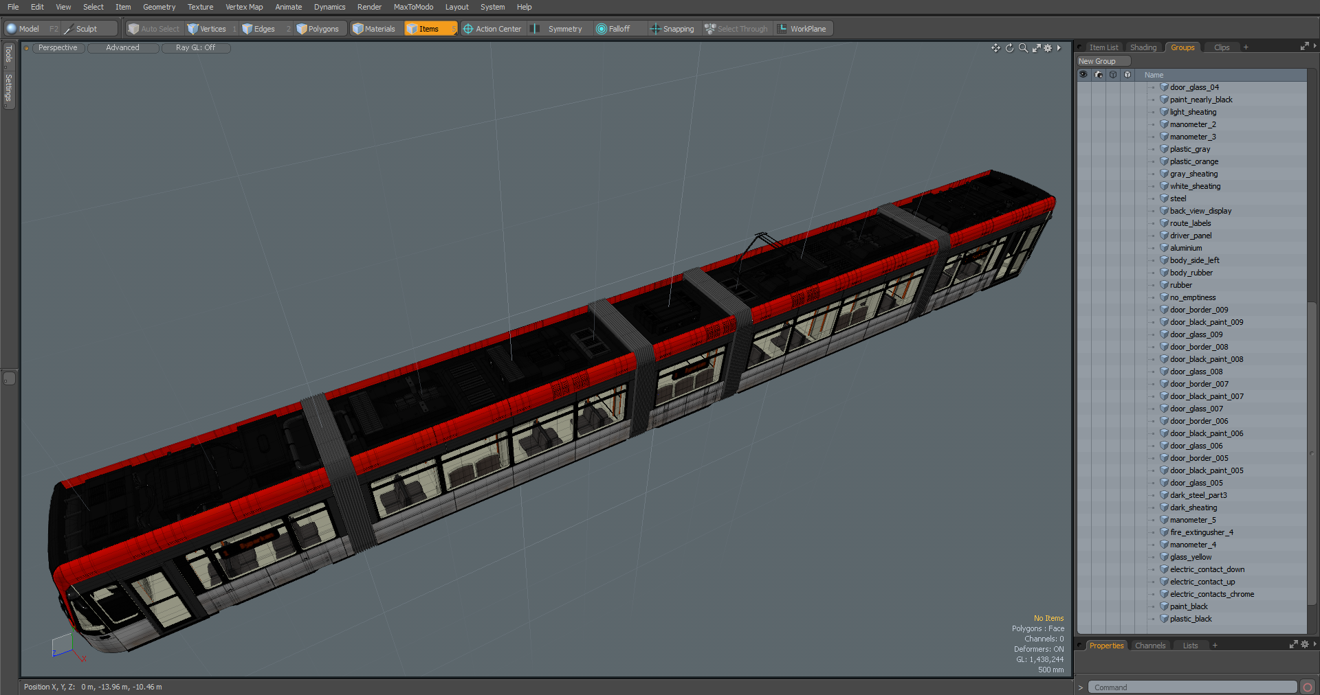Expand the collapsed left side panel handle

click(9, 378)
